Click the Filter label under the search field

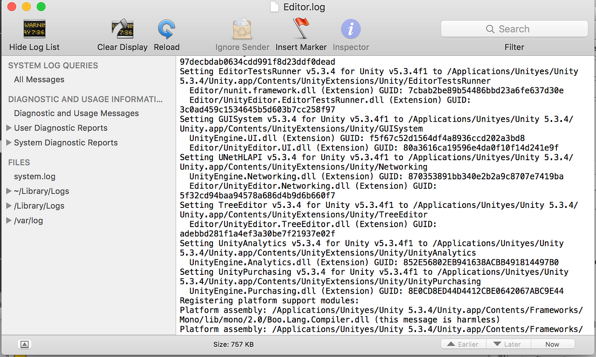click(514, 47)
